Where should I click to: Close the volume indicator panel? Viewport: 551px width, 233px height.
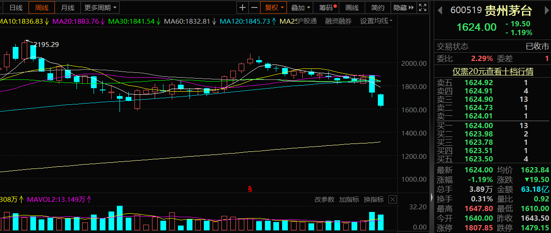pyautogui.click(x=392, y=200)
